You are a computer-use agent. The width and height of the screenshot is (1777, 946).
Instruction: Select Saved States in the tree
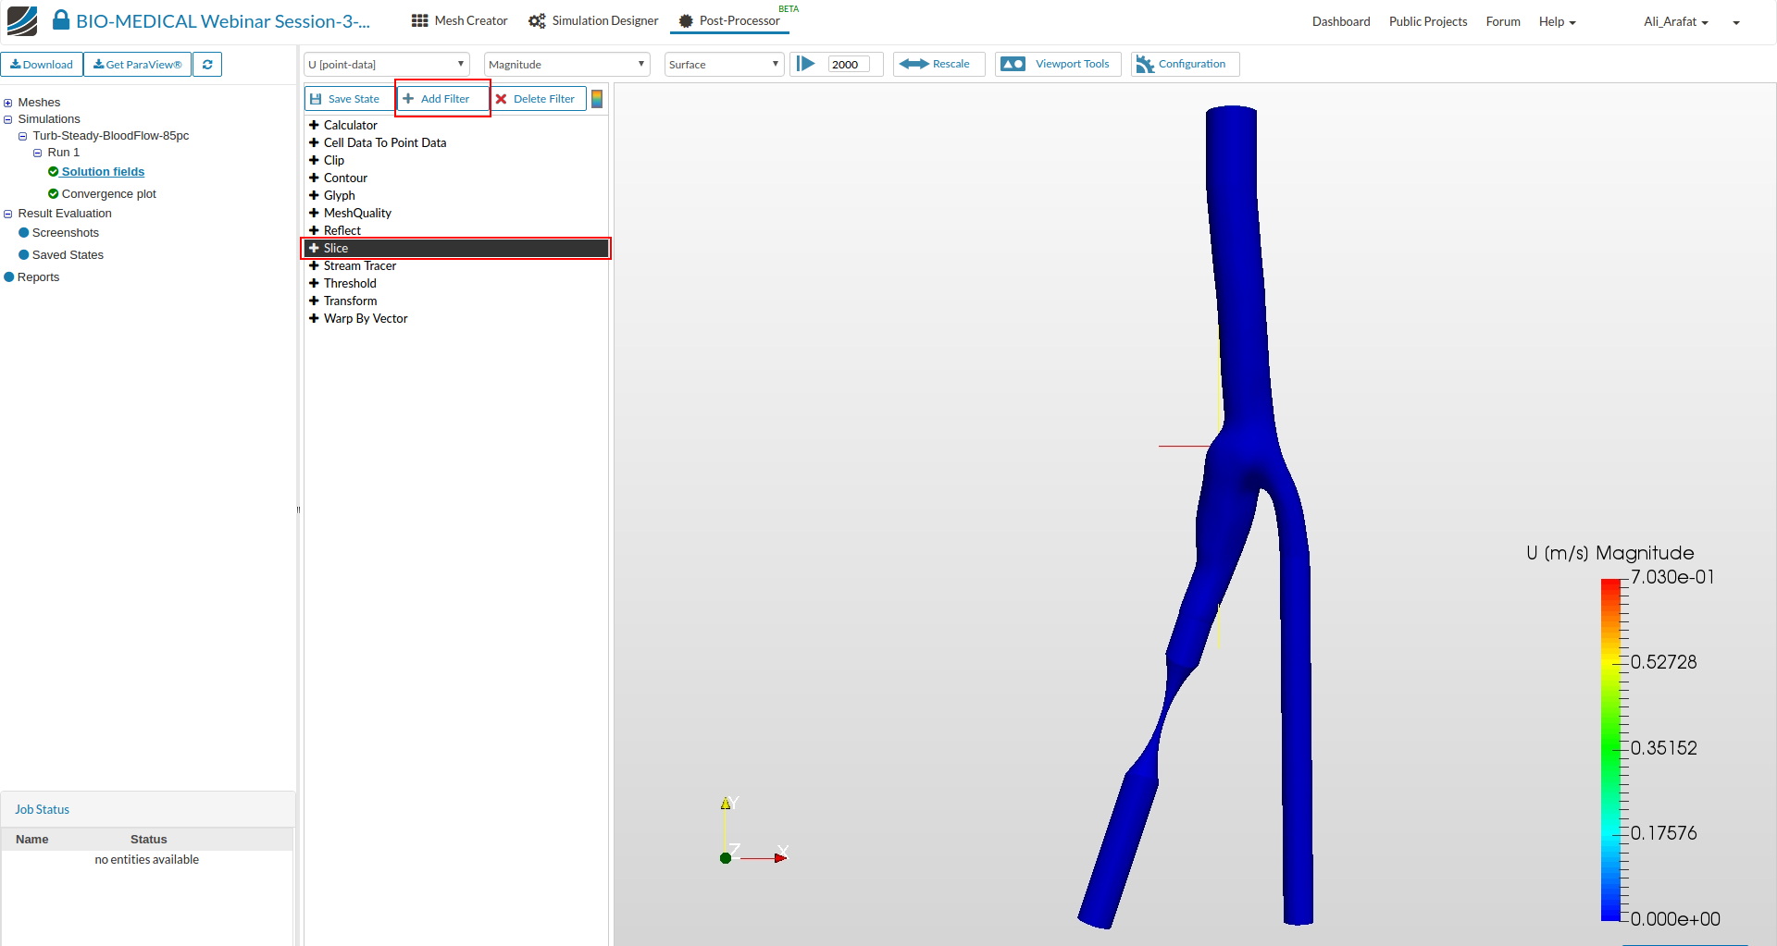click(x=68, y=254)
